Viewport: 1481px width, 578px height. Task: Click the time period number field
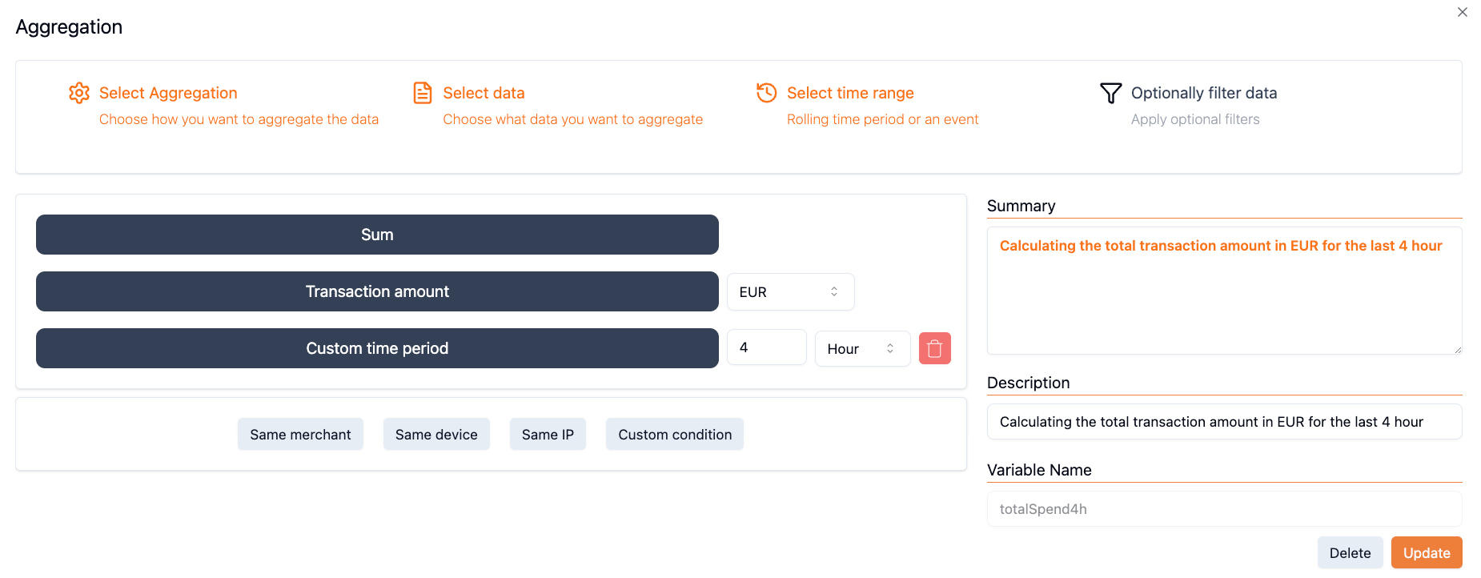[x=766, y=347]
